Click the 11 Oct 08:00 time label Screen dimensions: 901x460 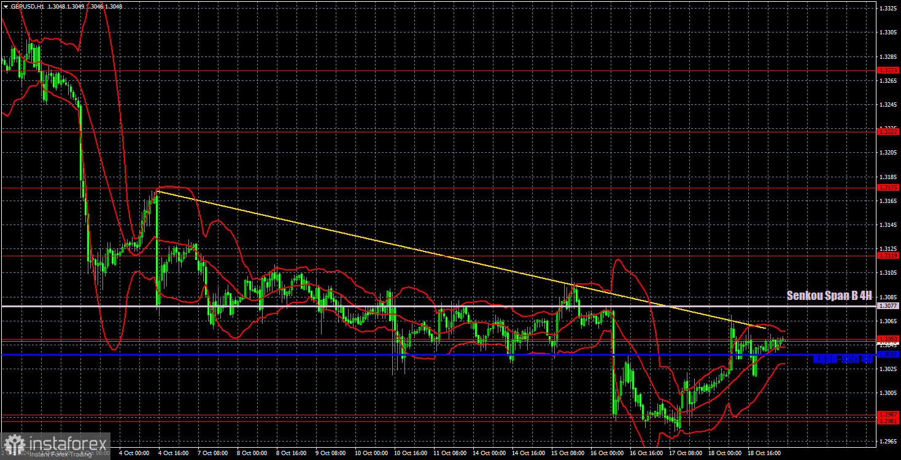[449, 453]
